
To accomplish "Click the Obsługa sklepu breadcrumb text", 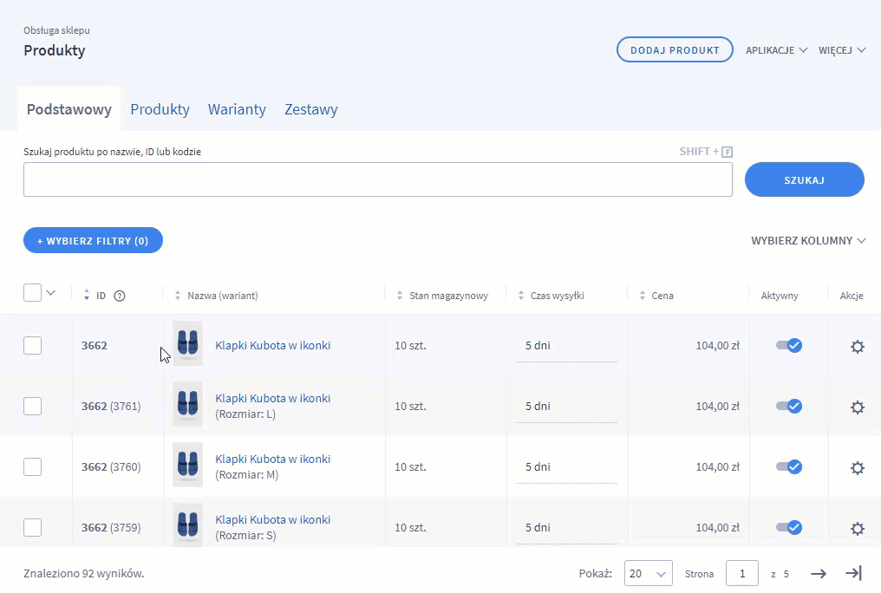I will [56, 30].
